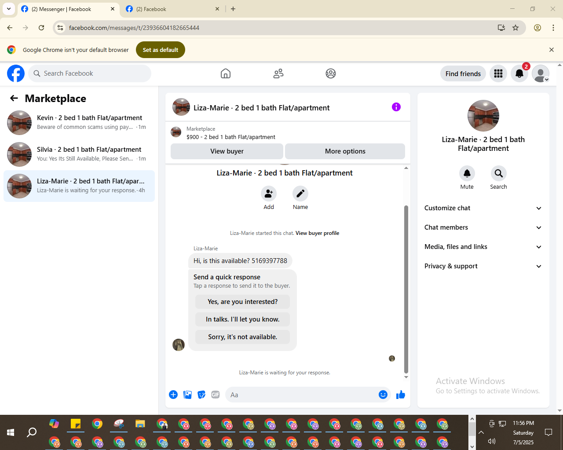Open Chrome three-dot menu
The width and height of the screenshot is (563, 450).
(x=553, y=28)
